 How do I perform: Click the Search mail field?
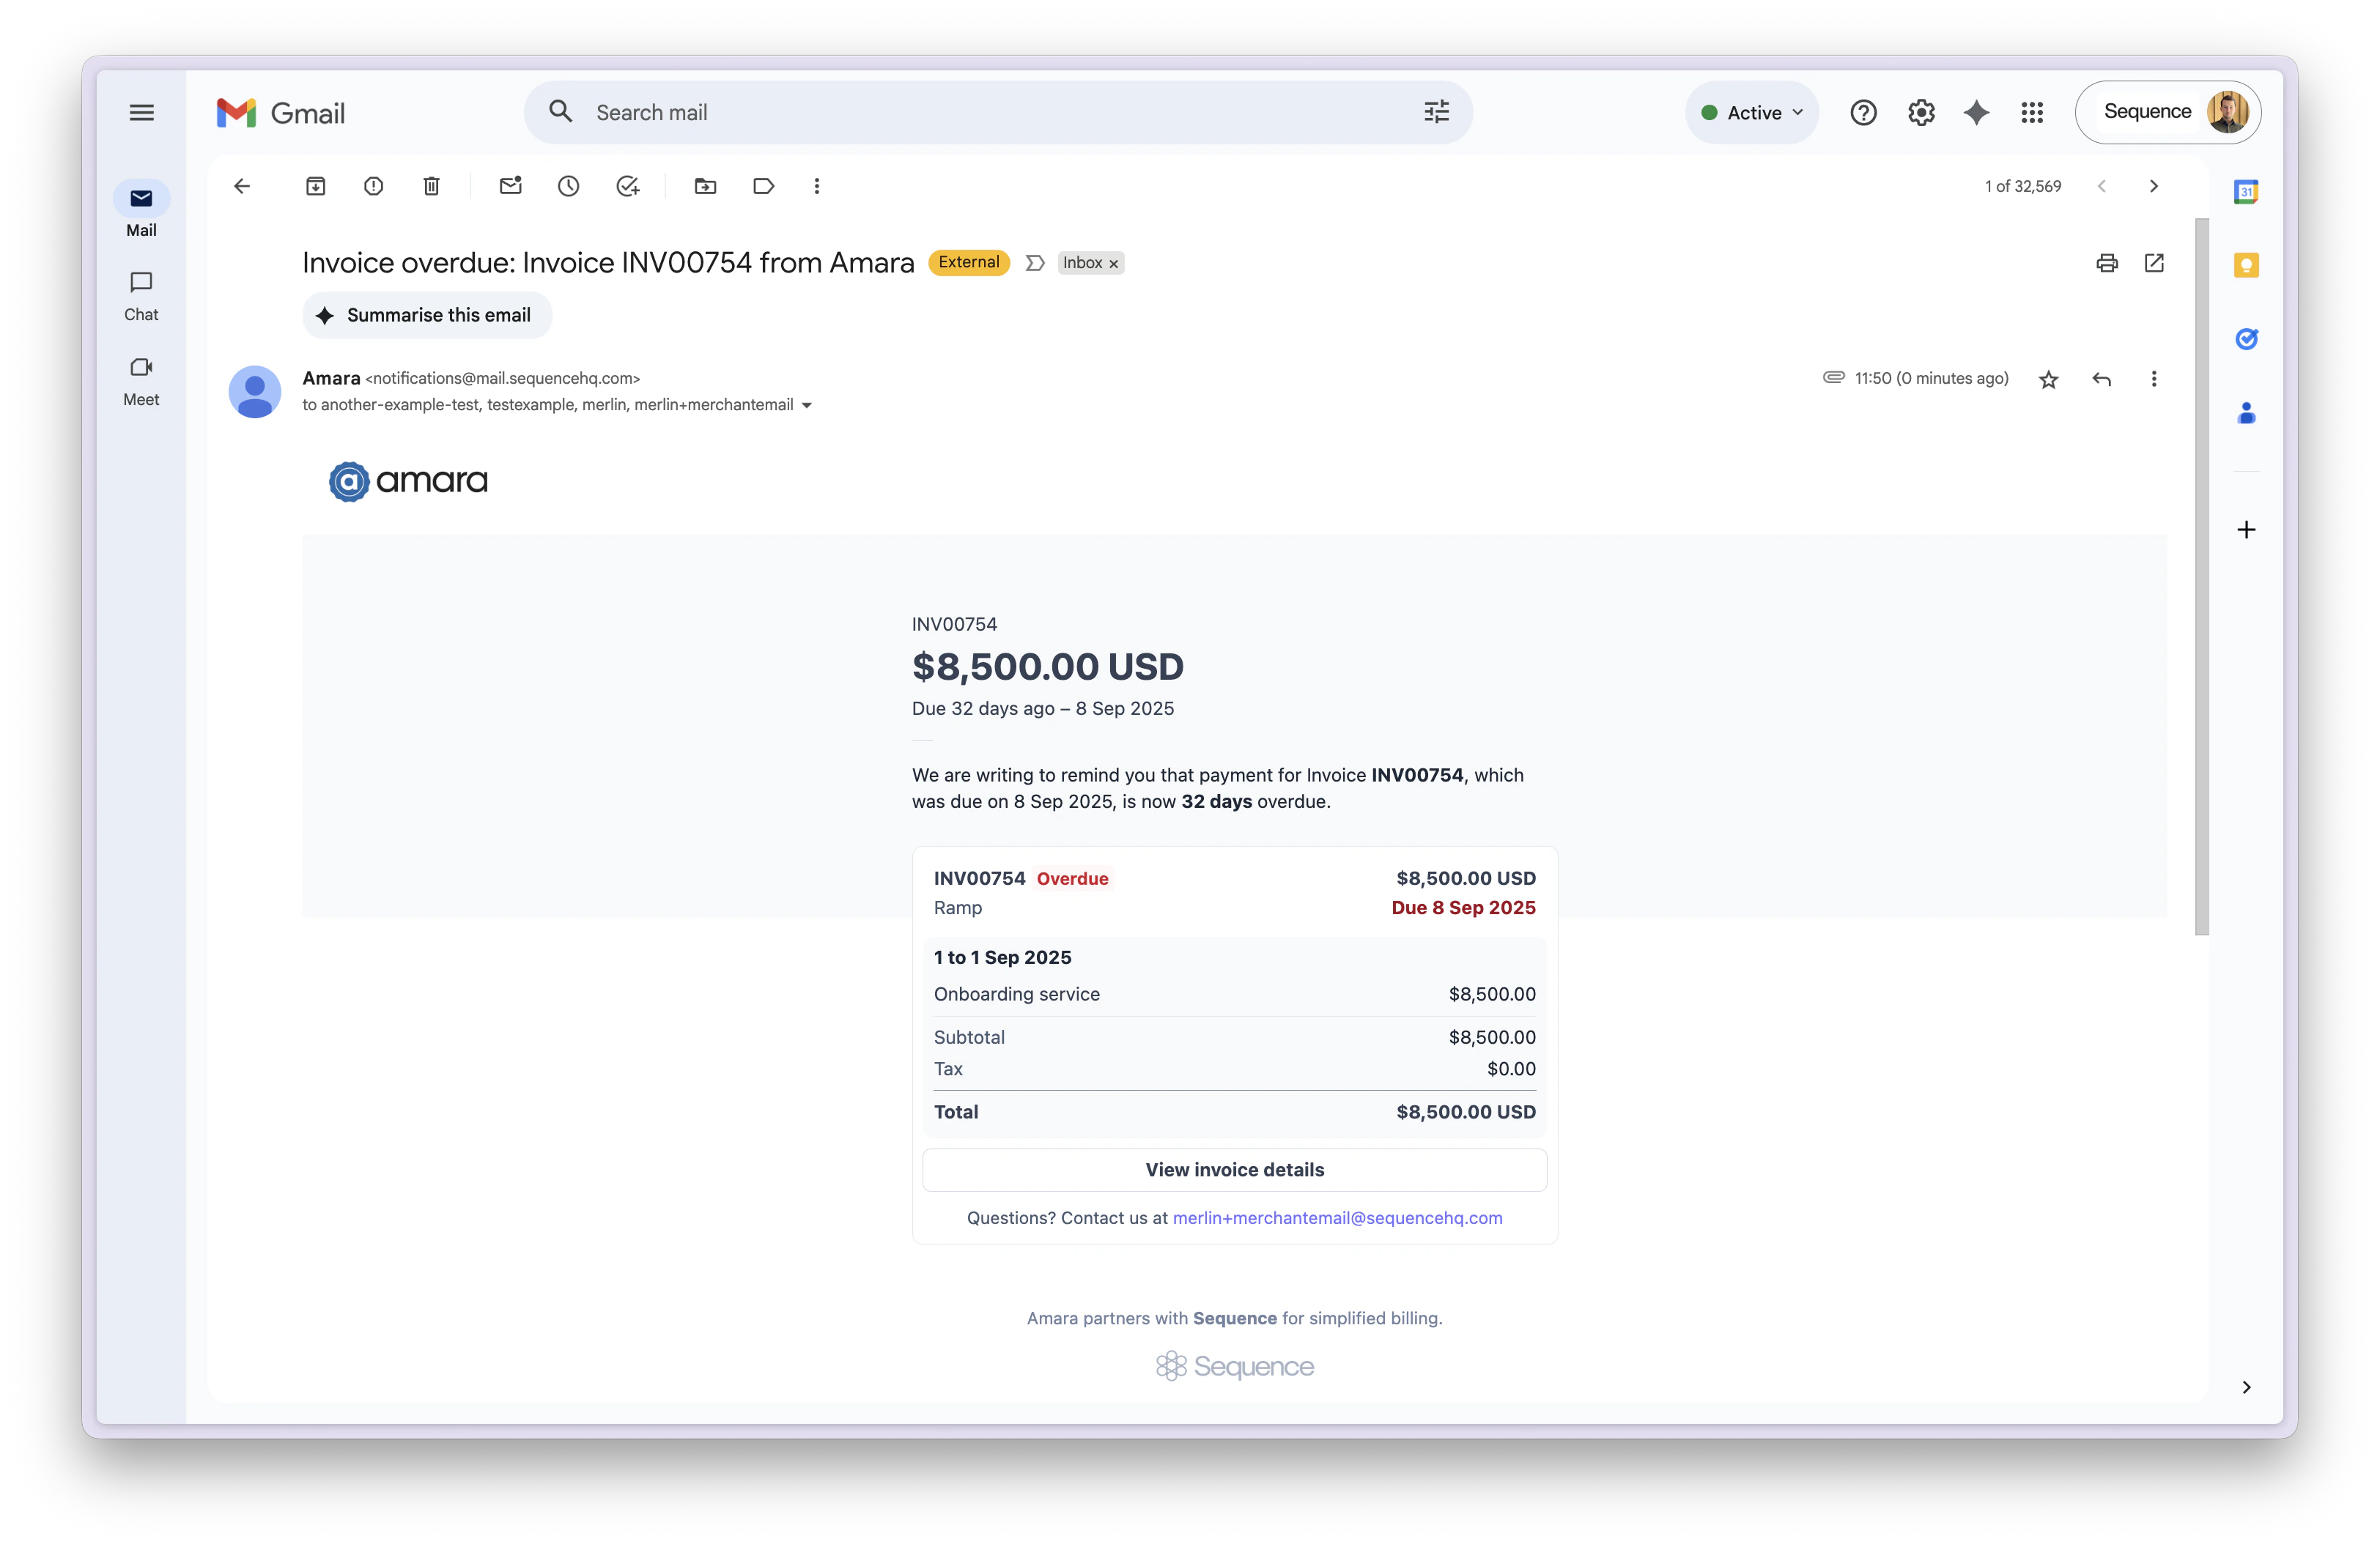(x=998, y=112)
